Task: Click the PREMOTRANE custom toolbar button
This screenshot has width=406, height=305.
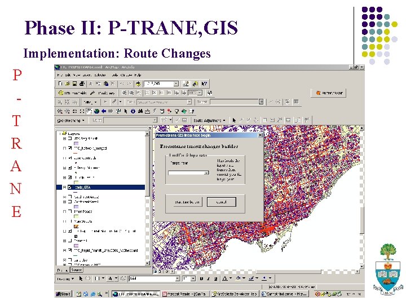Action: pos(329,93)
